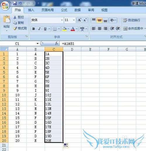Switch to the 插入 tab
Screen dimensions: 146x151
coord(31,10)
